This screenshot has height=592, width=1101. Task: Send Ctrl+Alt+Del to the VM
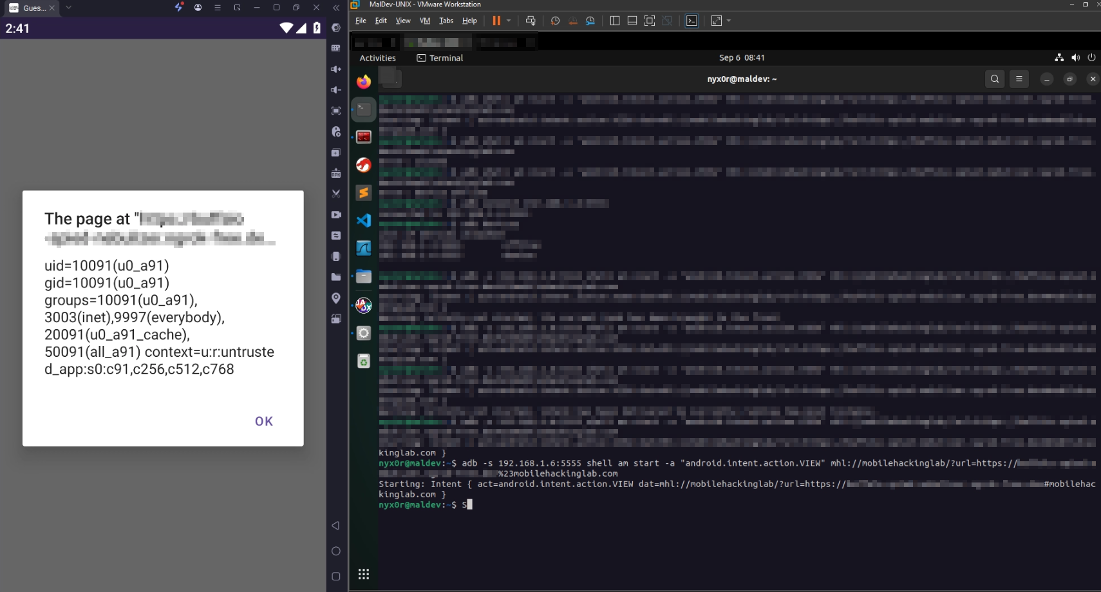[531, 21]
